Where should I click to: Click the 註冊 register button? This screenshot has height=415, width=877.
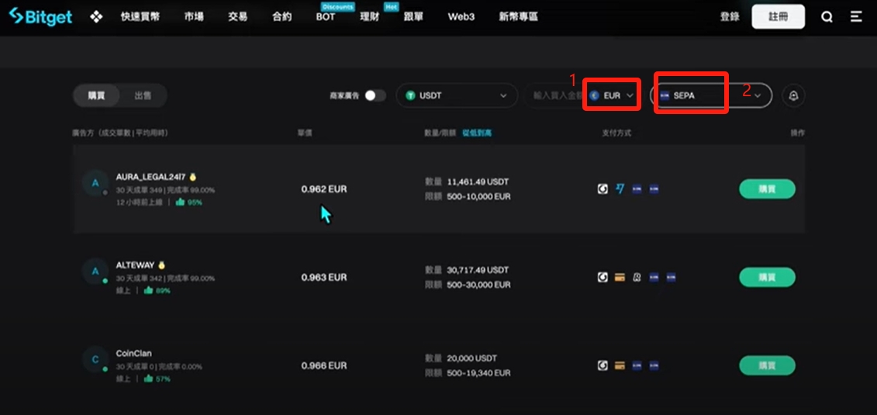(778, 17)
